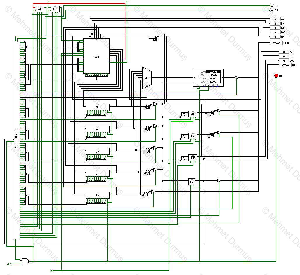The image size is (300, 275).
Task: Click the CX register block
Action: (x=97, y=151)
